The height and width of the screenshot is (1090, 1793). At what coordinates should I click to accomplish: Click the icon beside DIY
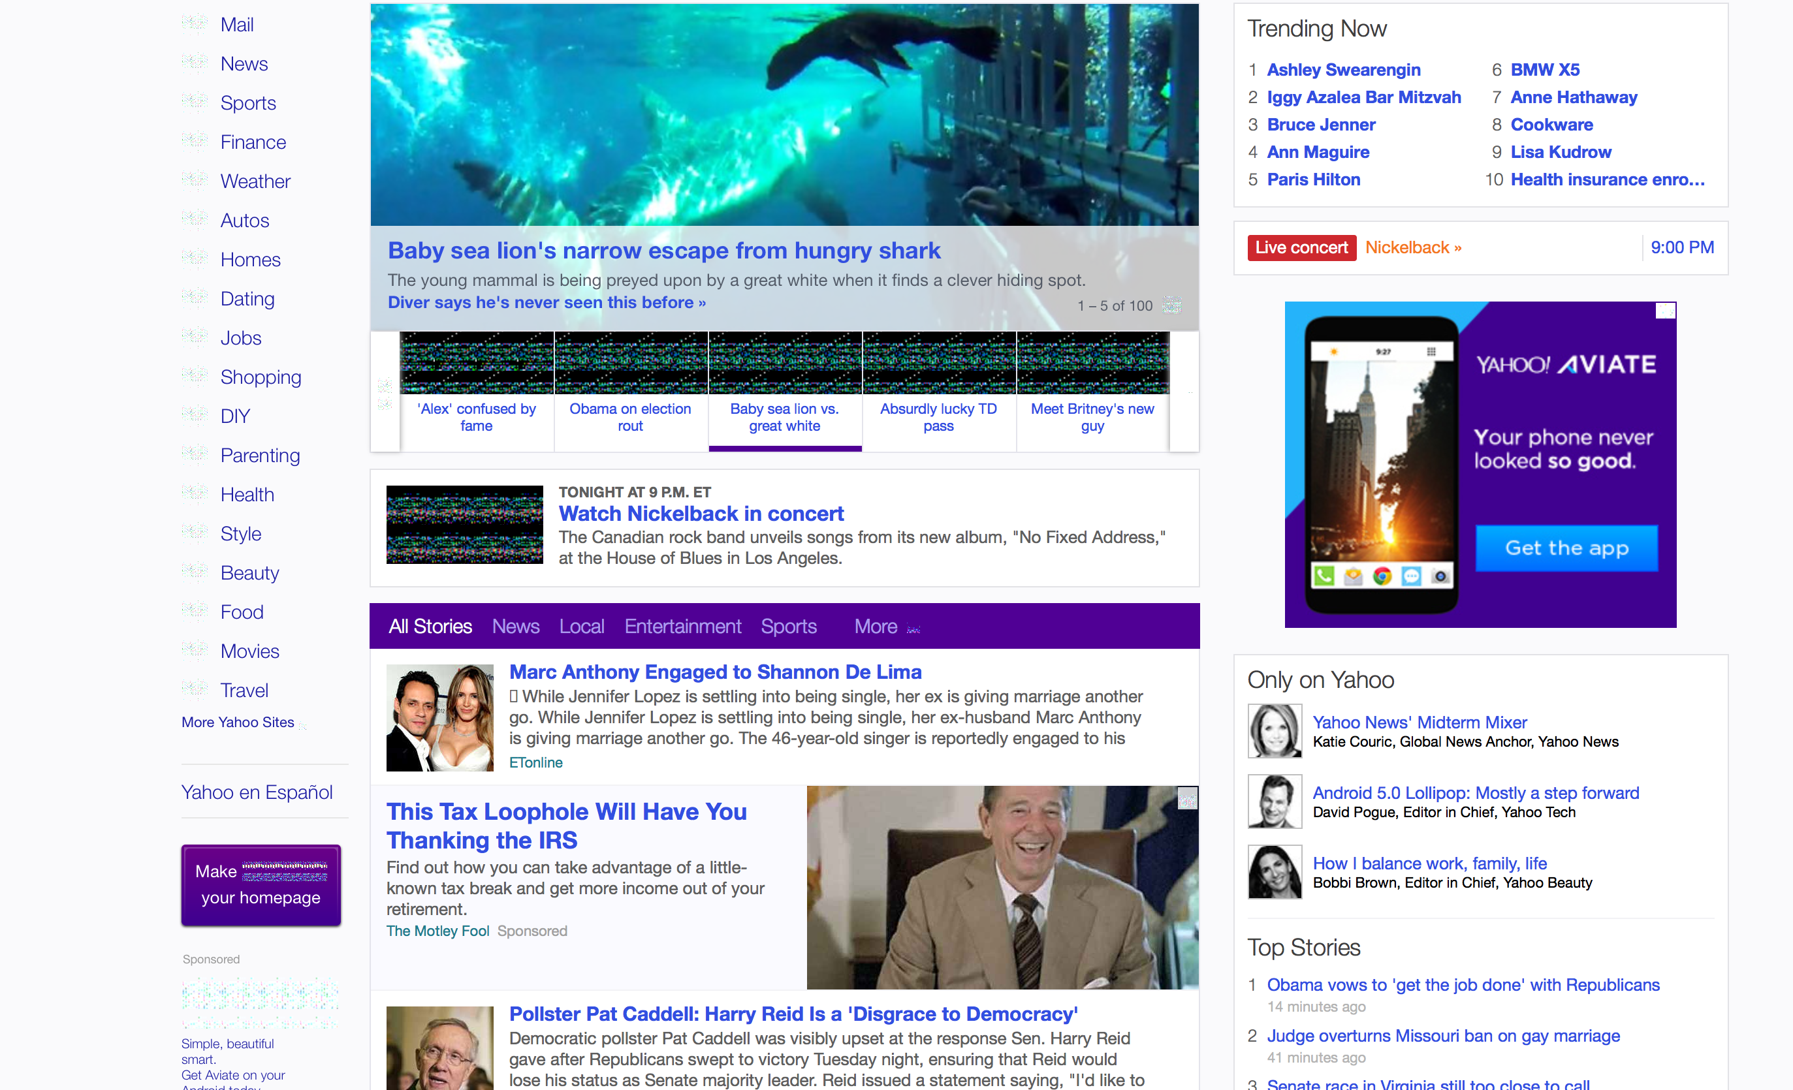pyautogui.click(x=195, y=416)
